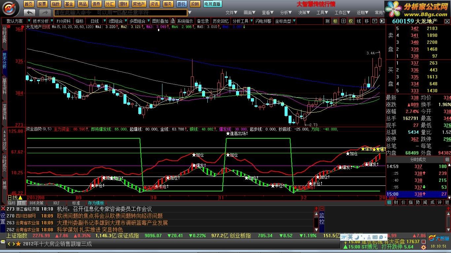
Task: Click the red arrow icon above 监控
Action: (322, 208)
